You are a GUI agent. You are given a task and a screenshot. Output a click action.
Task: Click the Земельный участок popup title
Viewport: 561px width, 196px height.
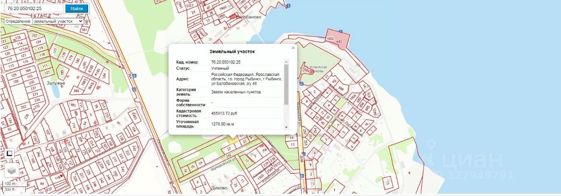pos(232,51)
